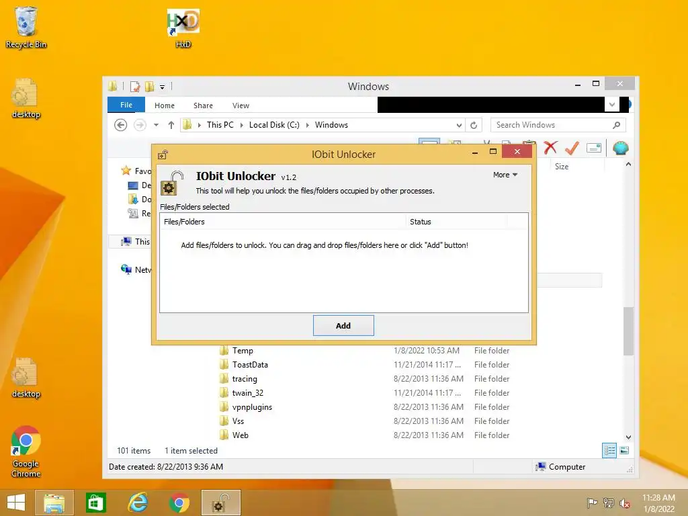Open File Explorer from the taskbar
Screen dimensions: 688x516
tap(54, 503)
